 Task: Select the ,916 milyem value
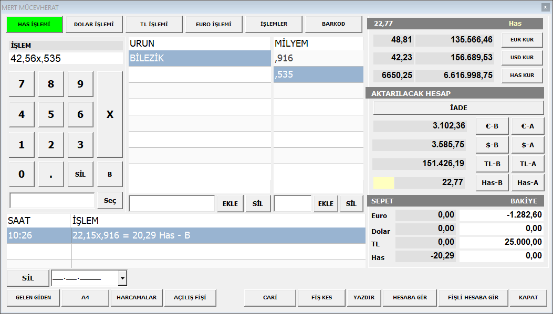tap(318, 58)
